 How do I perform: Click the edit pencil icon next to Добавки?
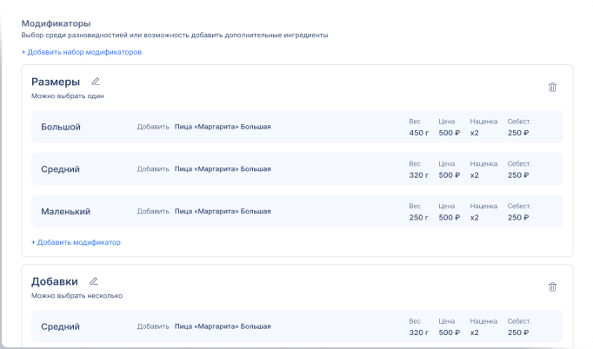coord(93,281)
